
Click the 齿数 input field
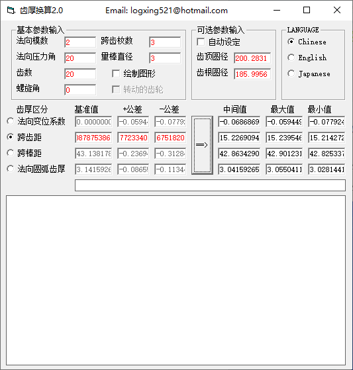coord(80,74)
